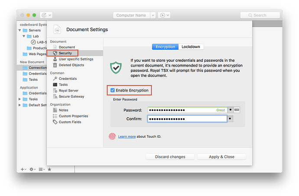299x196 pixels.
Task: Toggle the Enable Encryption checkbox
Action: 113,90
